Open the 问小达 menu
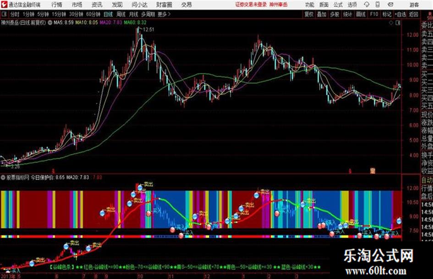 (x=139, y=5)
